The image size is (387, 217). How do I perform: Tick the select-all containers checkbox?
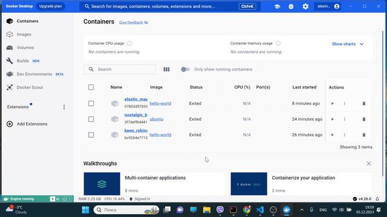click(91, 87)
